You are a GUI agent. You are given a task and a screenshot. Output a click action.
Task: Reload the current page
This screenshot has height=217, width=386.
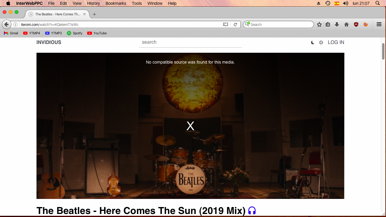pyautogui.click(x=236, y=24)
